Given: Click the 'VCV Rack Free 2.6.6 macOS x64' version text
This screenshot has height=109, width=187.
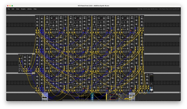Looking at the screenshot, I should point(169,9).
